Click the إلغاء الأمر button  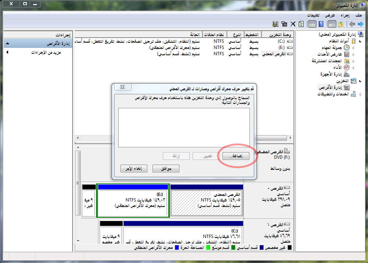134,168
